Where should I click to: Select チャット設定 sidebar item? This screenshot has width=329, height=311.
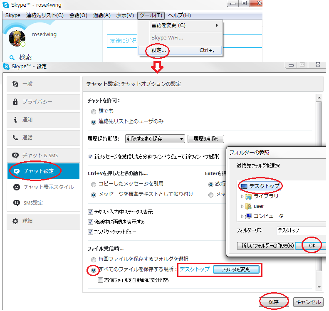tap(43, 172)
